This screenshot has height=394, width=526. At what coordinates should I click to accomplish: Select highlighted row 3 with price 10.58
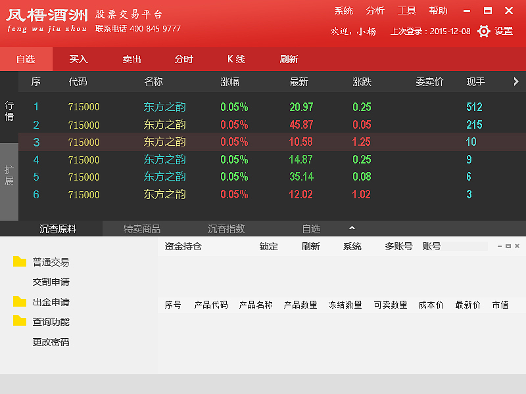tap(272, 142)
